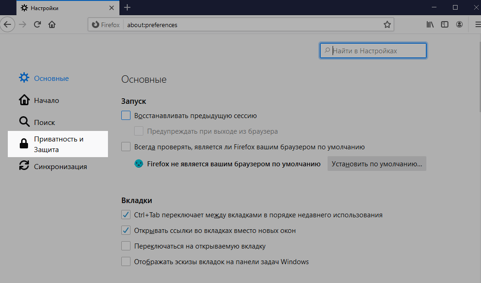This screenshot has height=283, width=481.
Task: Bookmark this page with the star icon
Action: pyautogui.click(x=387, y=25)
